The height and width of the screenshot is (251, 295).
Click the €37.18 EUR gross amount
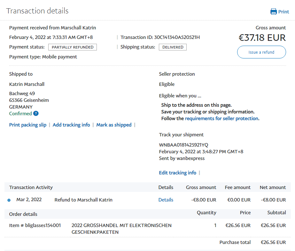[x=262, y=38]
